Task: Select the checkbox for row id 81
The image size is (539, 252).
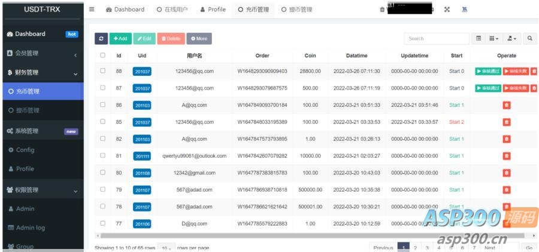Action: coord(102,156)
